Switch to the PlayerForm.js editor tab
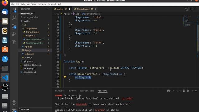Screen dimensions: 199x112 click(x=85, y=9)
